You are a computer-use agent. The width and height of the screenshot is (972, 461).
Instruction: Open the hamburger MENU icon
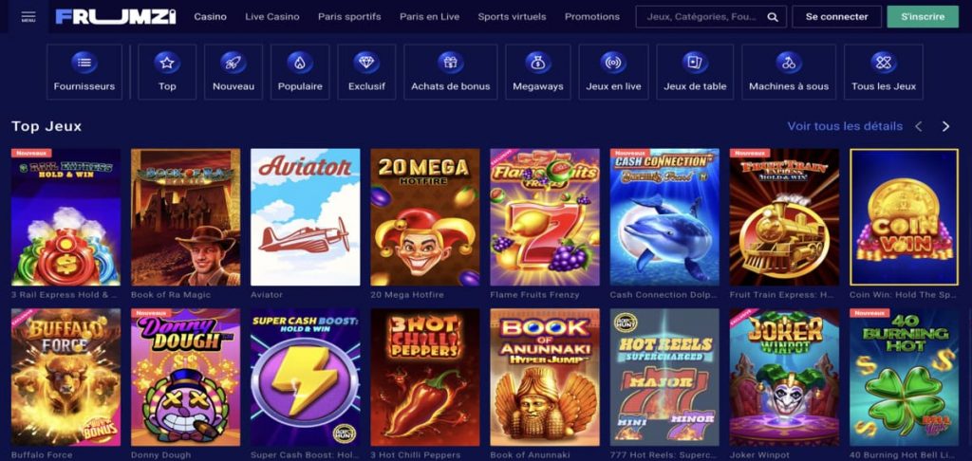click(28, 17)
